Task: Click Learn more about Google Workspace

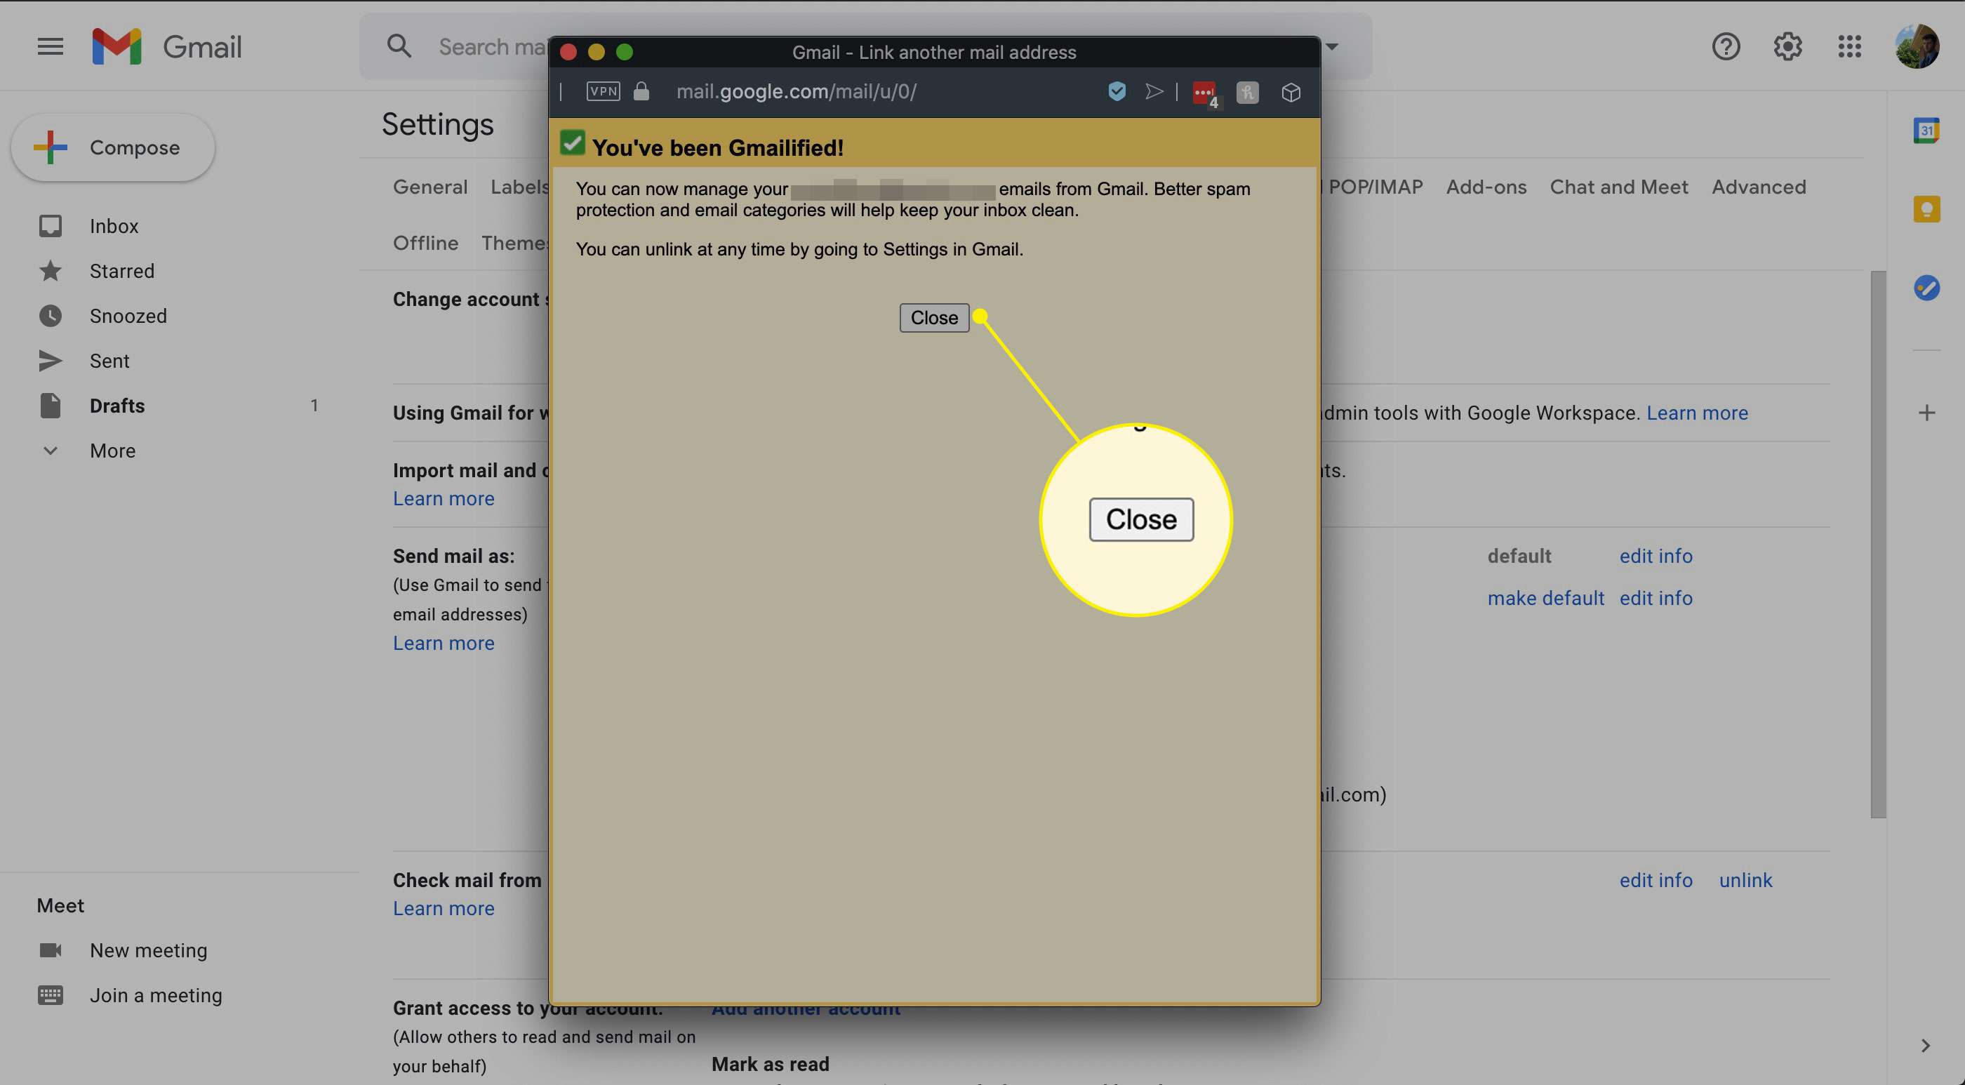Action: point(1696,413)
